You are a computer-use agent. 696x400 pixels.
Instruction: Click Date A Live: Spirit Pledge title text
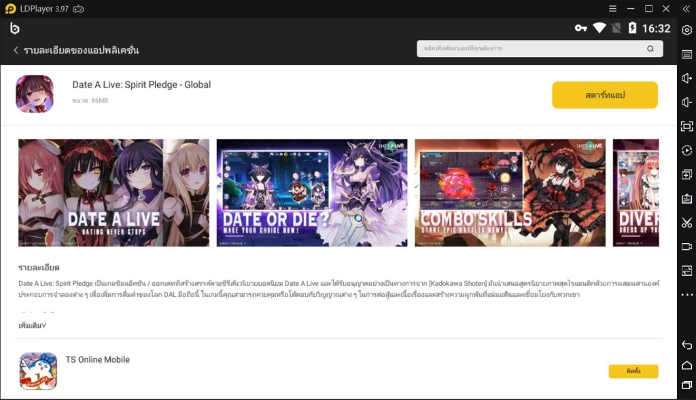pyautogui.click(x=141, y=85)
